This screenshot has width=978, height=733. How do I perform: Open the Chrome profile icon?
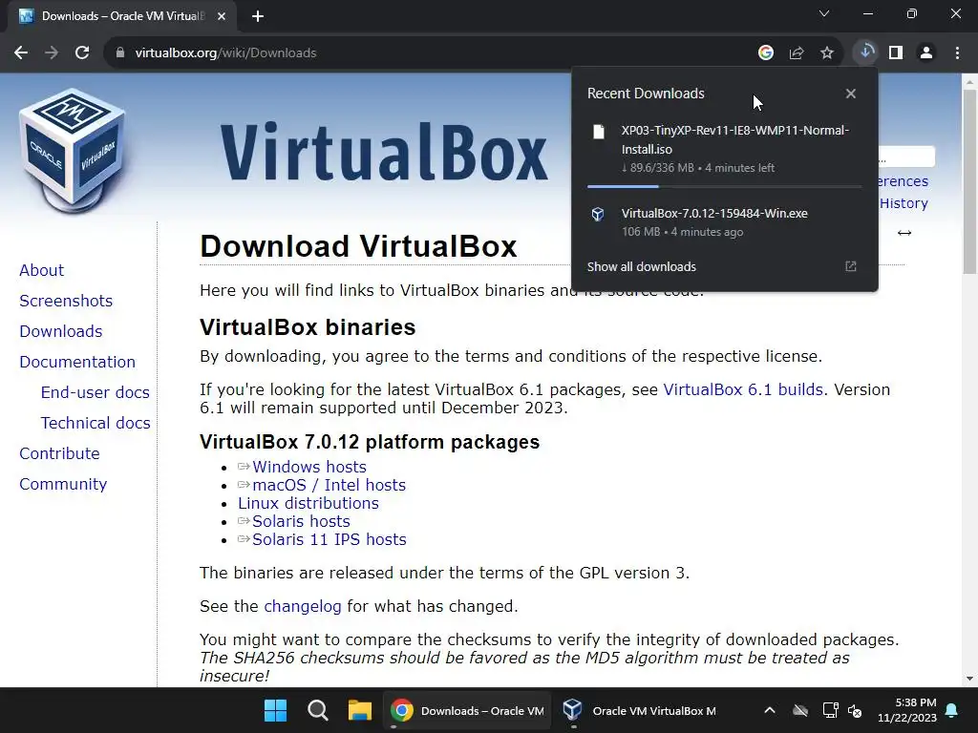tap(926, 53)
